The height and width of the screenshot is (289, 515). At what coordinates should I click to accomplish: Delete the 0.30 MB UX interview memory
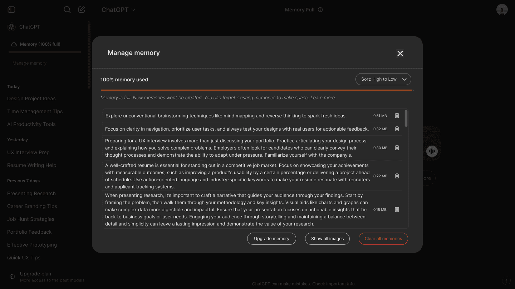coord(397,148)
